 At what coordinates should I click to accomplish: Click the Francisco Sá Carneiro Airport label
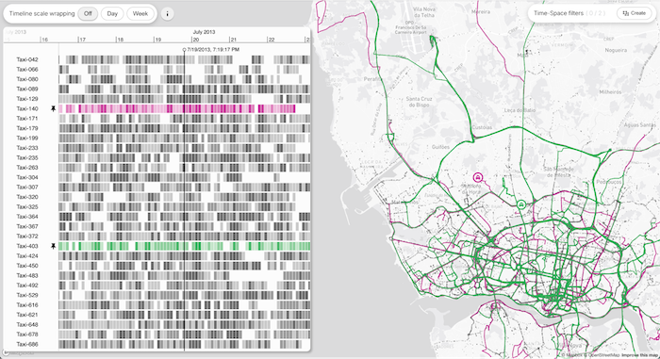pyautogui.click(x=411, y=27)
